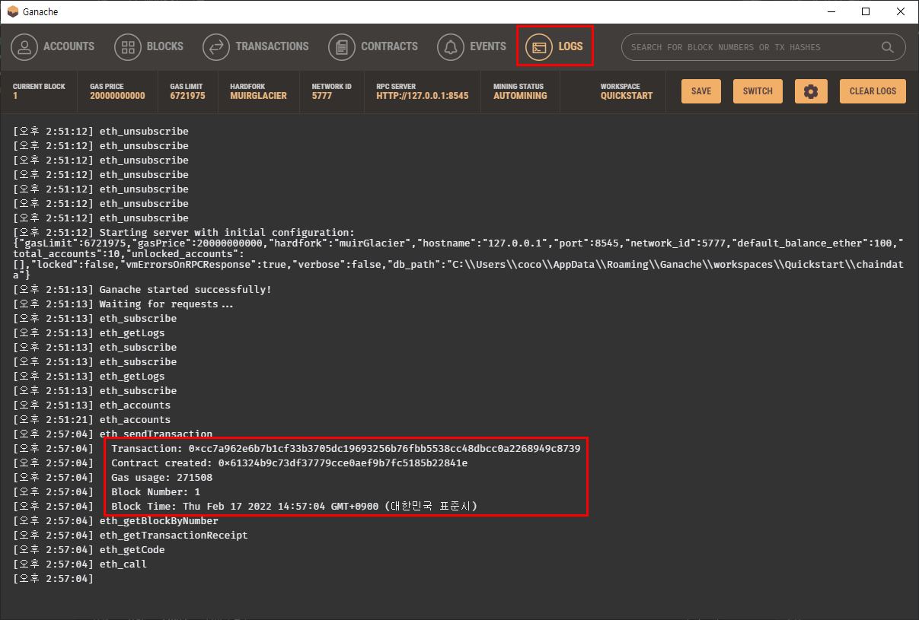The height and width of the screenshot is (620, 919).
Task: Click the Logs terminal icon
Action: point(538,47)
